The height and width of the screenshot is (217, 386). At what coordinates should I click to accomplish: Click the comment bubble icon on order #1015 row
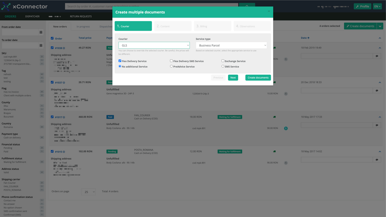[x=377, y=159]
